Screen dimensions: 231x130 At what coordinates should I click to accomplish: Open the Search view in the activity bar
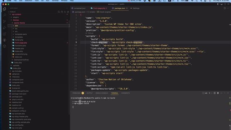tap(4, 15)
